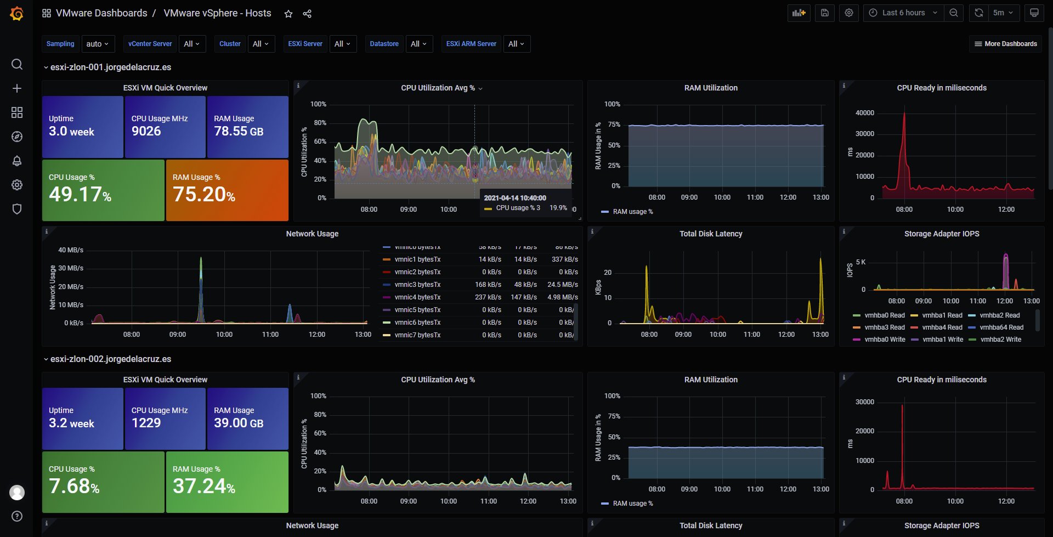This screenshot has width=1053, height=537.
Task: Open the vCenter Server All dropdown
Action: coord(192,44)
